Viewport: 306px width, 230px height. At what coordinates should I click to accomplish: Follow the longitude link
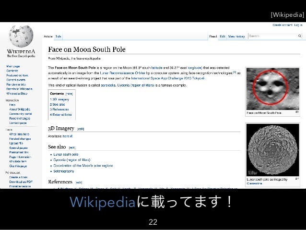tap(195, 68)
